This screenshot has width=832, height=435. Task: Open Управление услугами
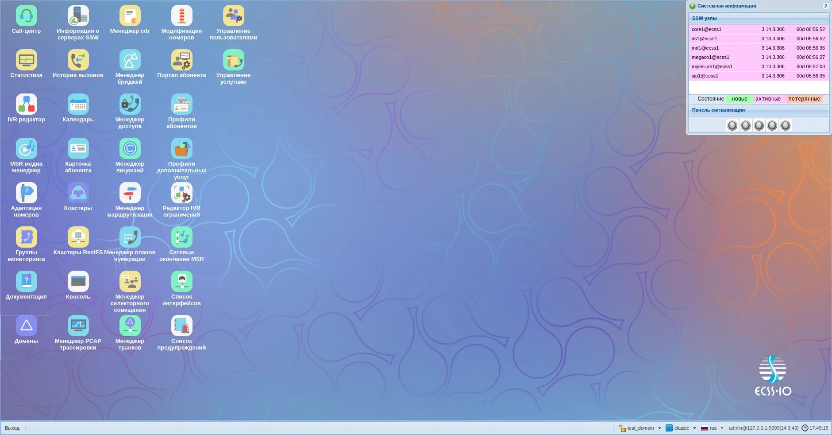(233, 60)
